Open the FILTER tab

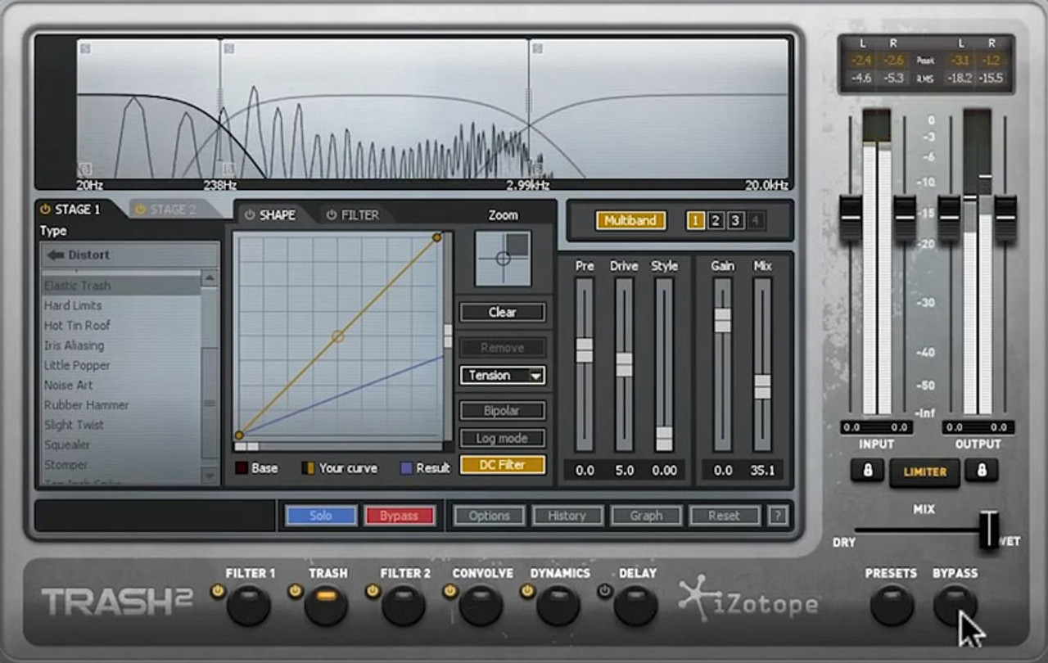[353, 215]
